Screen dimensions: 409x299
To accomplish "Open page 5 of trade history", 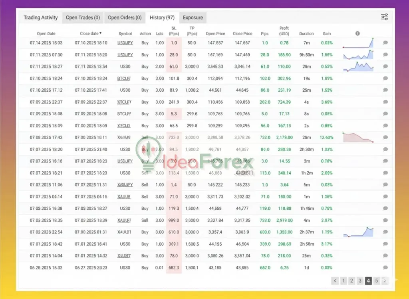I will click(377, 281).
